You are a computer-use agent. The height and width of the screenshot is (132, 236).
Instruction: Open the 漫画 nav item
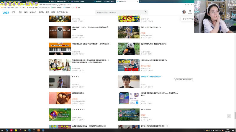point(47,12)
